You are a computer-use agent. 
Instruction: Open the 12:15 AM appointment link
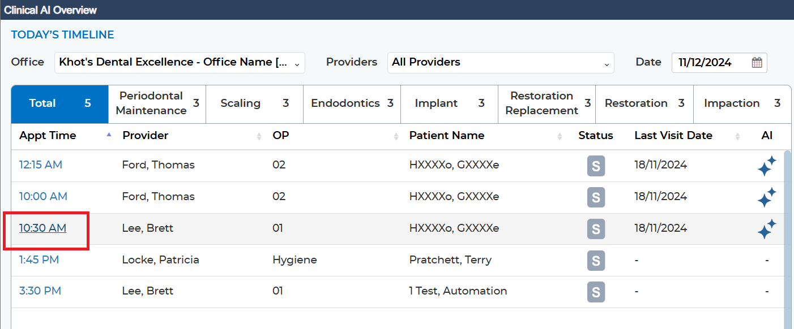(x=41, y=165)
